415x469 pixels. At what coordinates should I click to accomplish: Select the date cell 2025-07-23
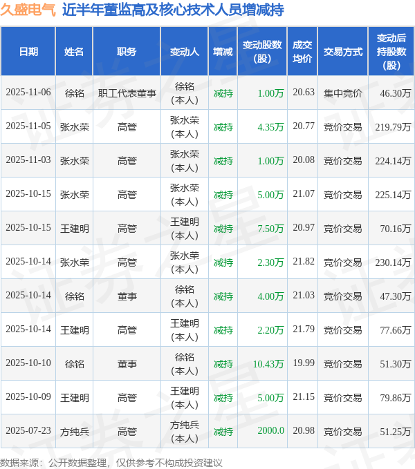point(28,430)
